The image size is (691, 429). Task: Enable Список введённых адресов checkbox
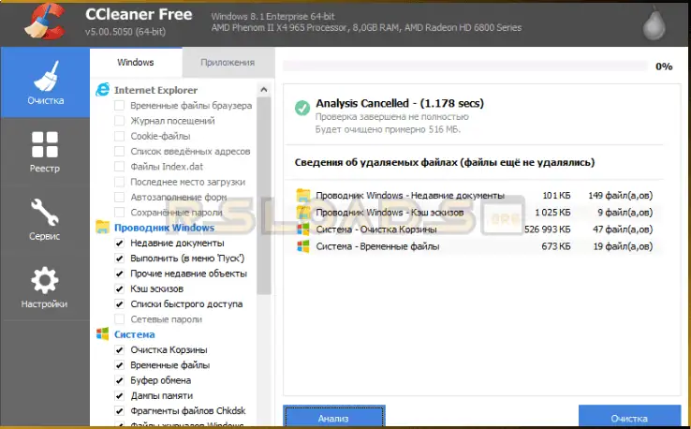pyautogui.click(x=119, y=151)
